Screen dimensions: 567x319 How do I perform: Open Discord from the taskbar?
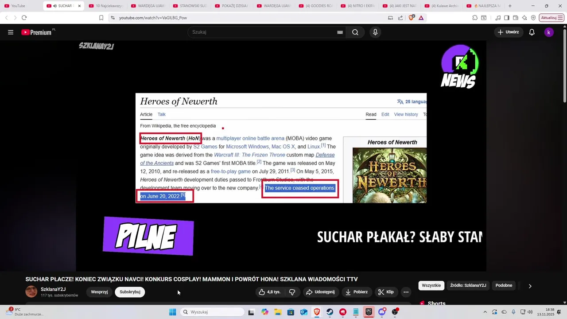(382, 312)
